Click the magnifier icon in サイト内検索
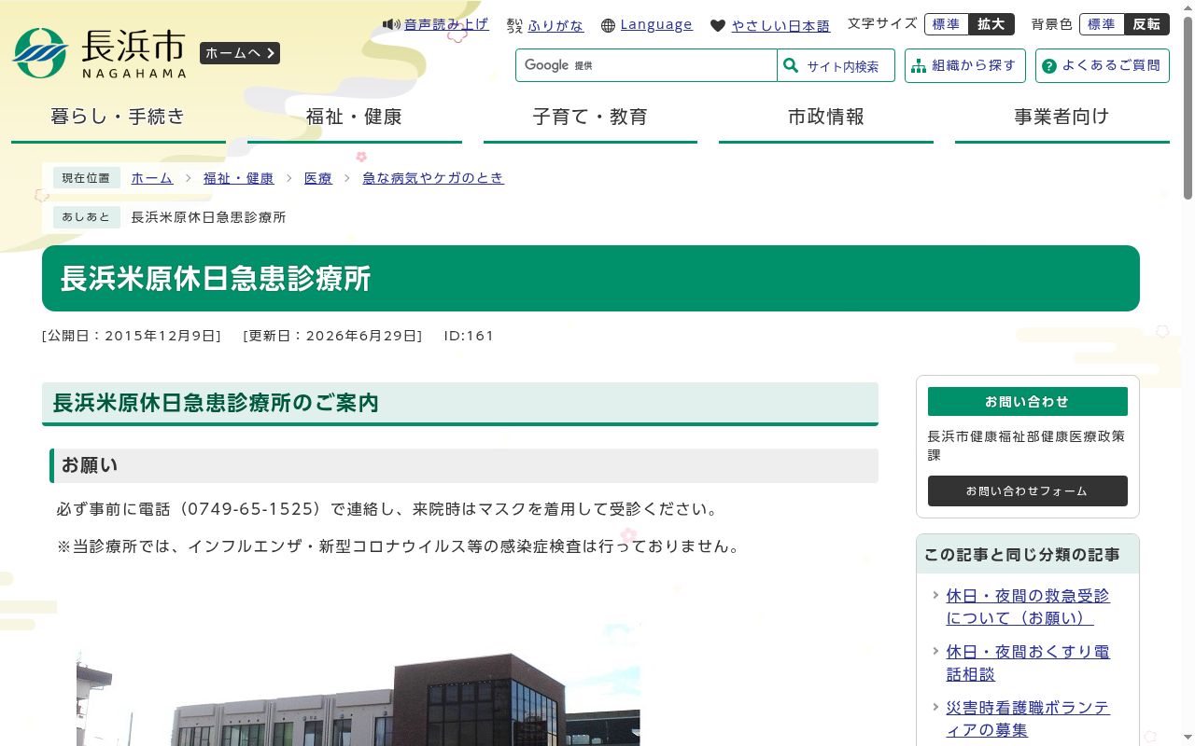 click(791, 65)
